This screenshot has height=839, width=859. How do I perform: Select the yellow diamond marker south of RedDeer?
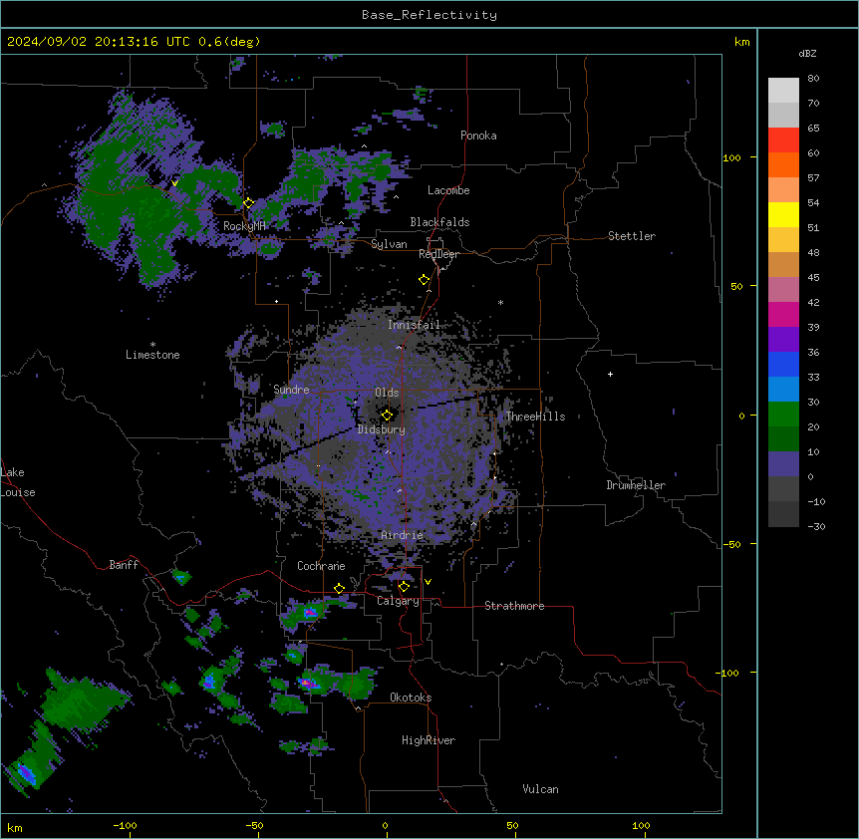tap(424, 280)
